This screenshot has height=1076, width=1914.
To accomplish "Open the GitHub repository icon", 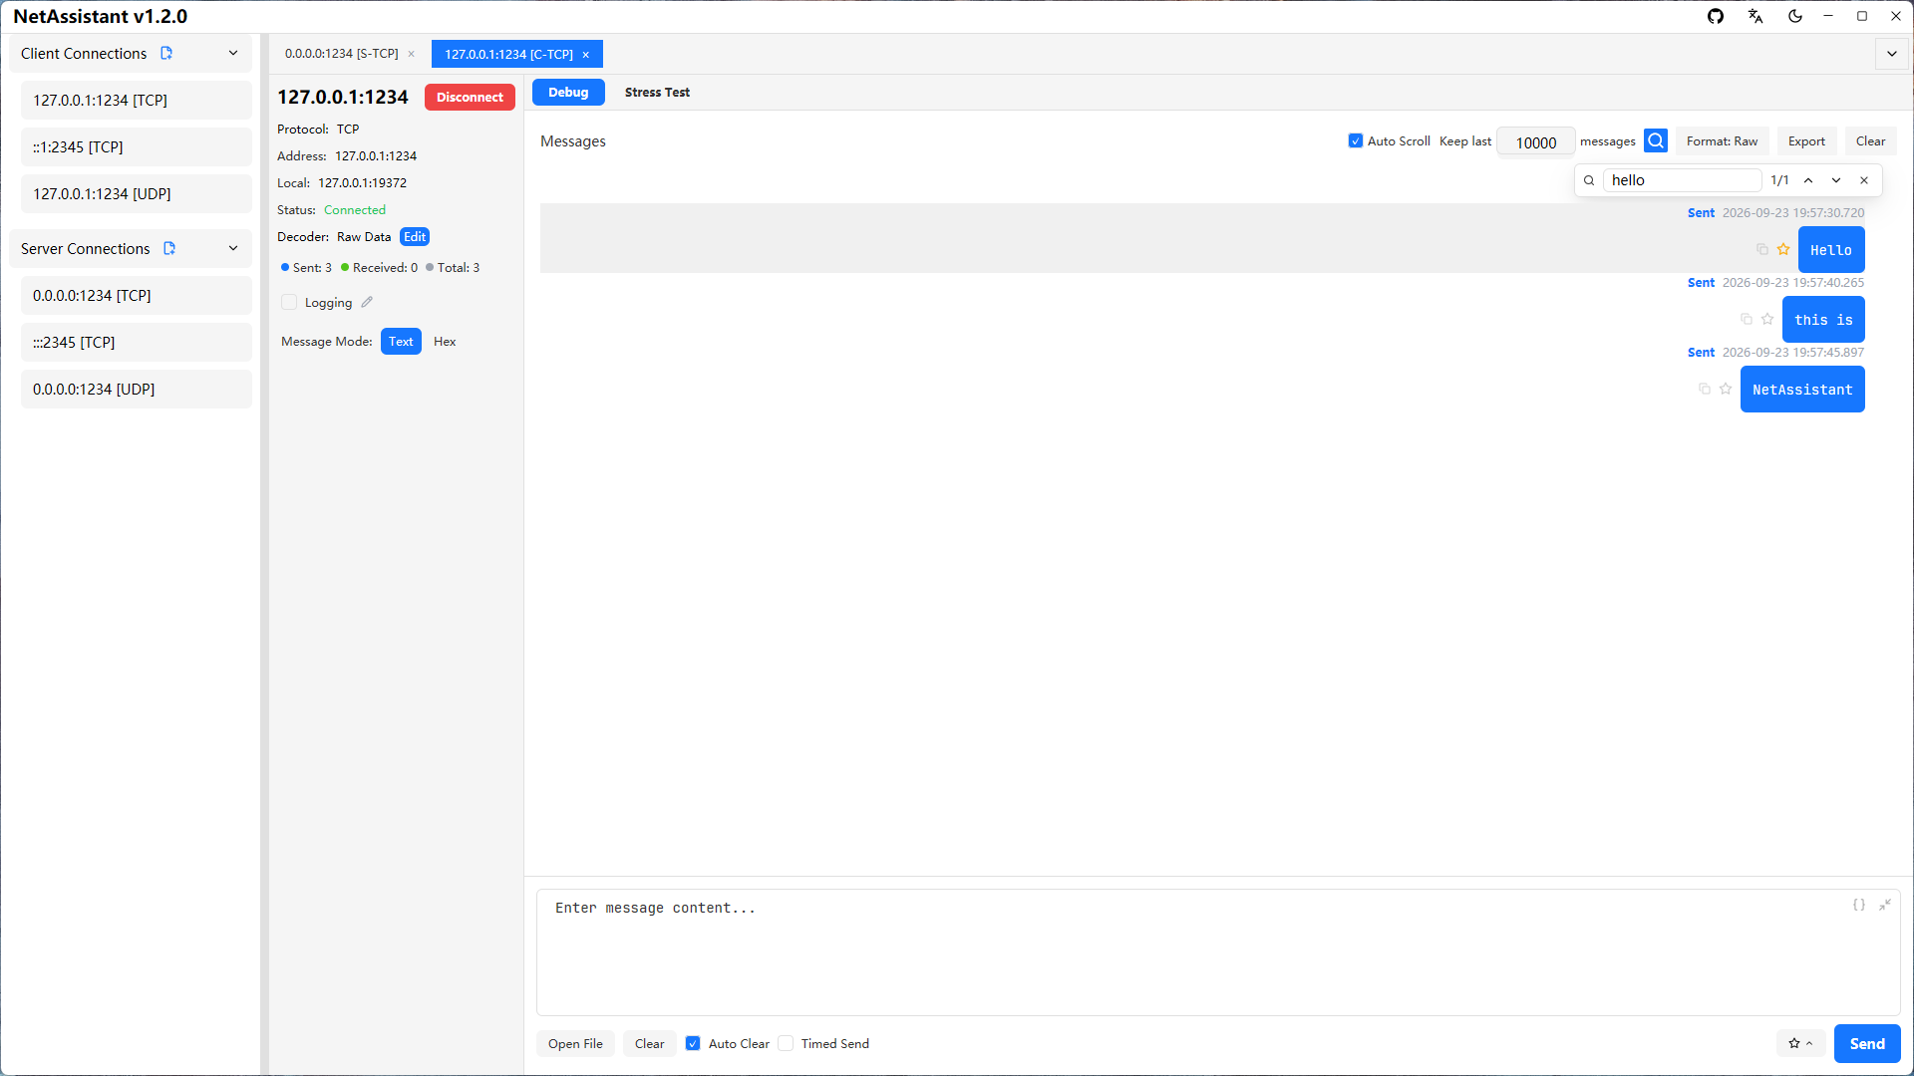I will [1716, 16].
